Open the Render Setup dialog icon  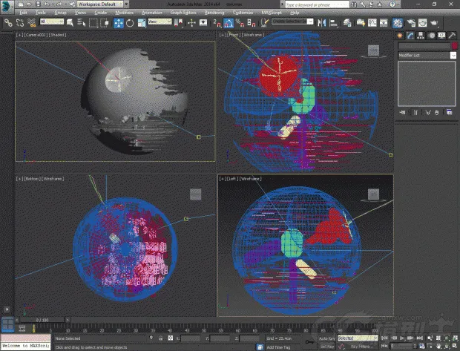411,23
